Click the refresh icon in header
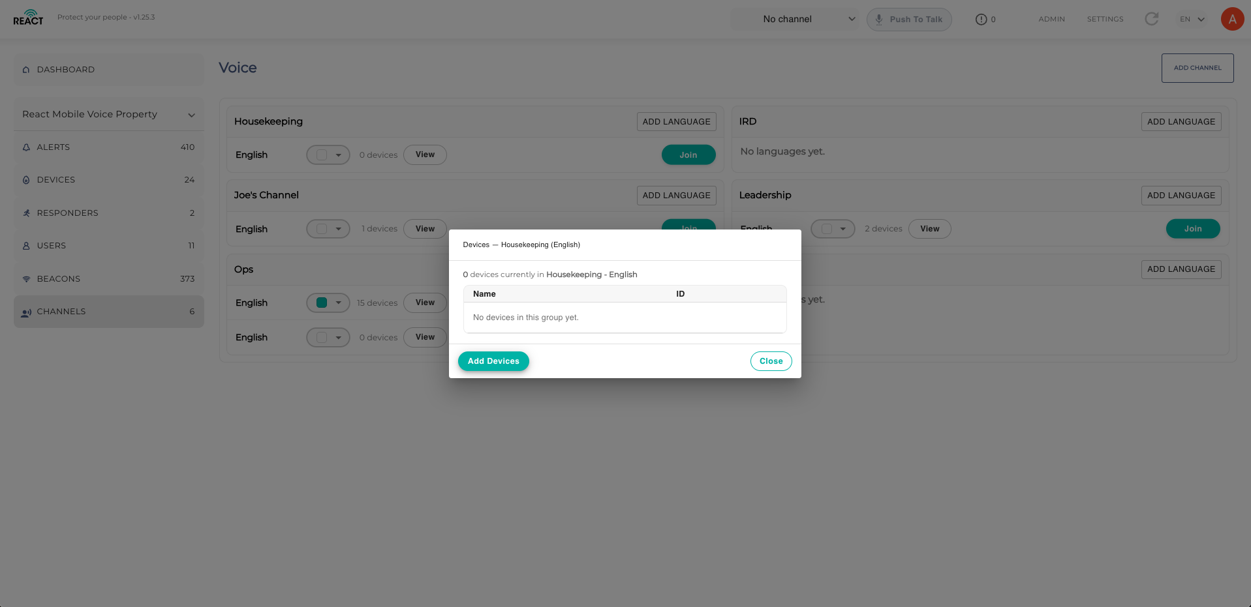This screenshot has width=1251, height=607. (1152, 19)
